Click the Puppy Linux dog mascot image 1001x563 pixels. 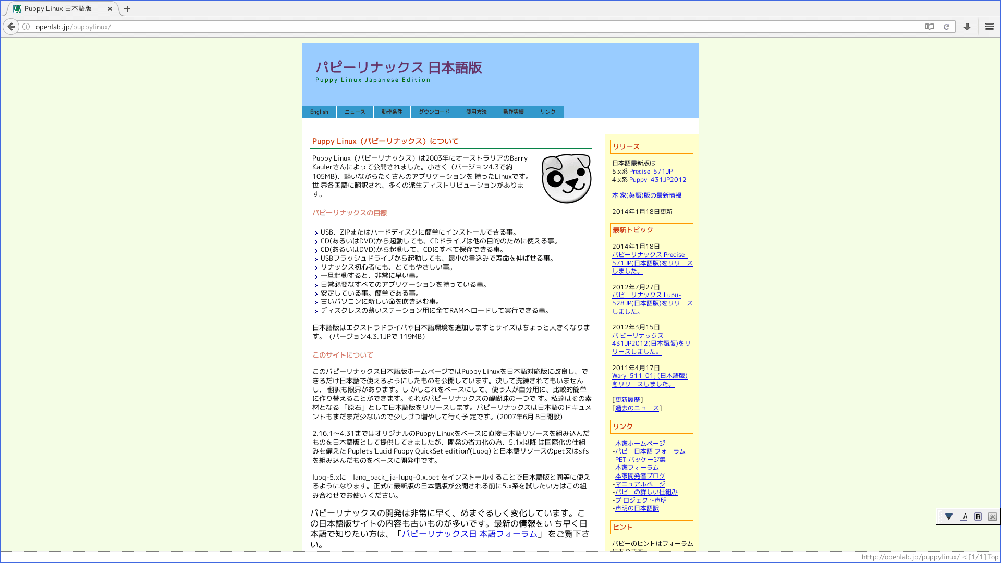[x=566, y=179]
